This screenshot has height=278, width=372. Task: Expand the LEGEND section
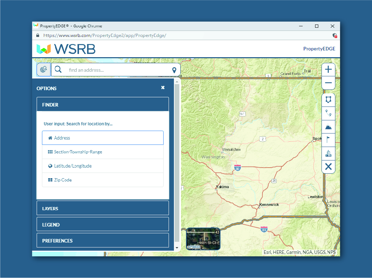pos(103,224)
